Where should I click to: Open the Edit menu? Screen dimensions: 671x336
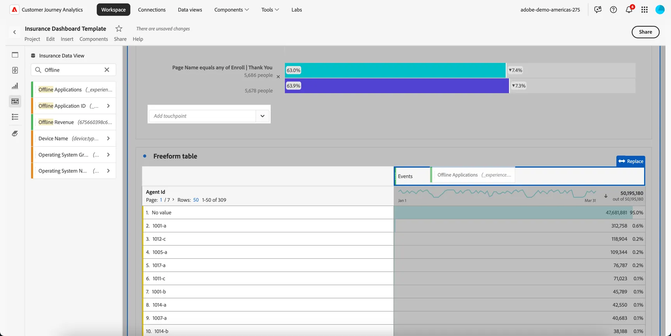pos(50,39)
